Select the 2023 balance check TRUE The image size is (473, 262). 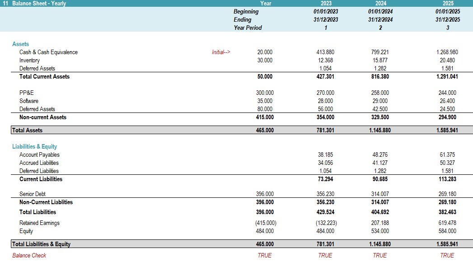(x=325, y=255)
